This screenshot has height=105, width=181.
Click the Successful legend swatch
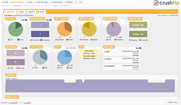click(x=56, y=40)
